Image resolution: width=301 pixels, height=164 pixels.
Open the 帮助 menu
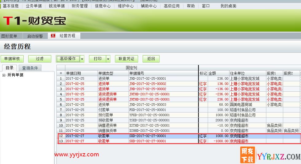(x=191, y=6)
